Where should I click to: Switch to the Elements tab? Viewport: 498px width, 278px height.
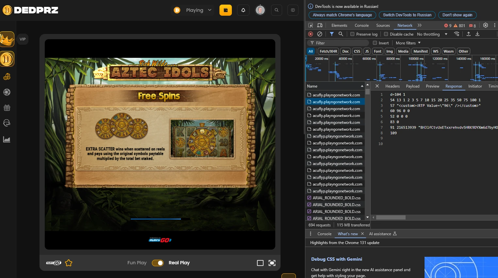pyautogui.click(x=339, y=25)
